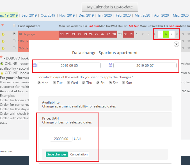This screenshot has width=190, height=165.
Task: Uncheck the Wed weekday checkbox
Action: [68, 83]
